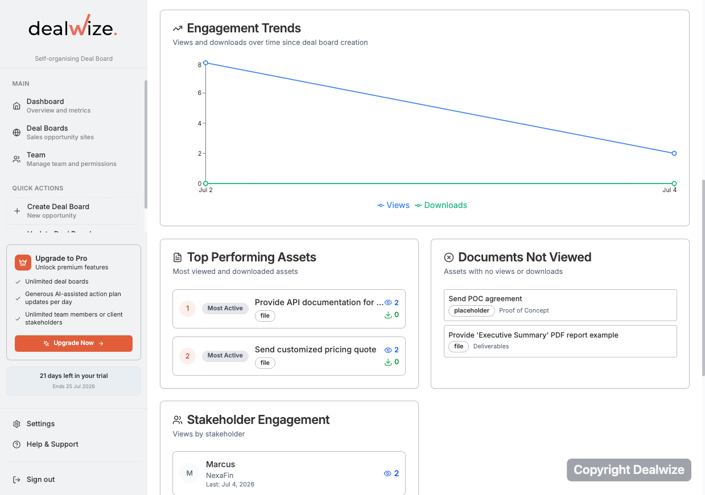Open Help & Support in the sidebar

[x=73, y=444]
